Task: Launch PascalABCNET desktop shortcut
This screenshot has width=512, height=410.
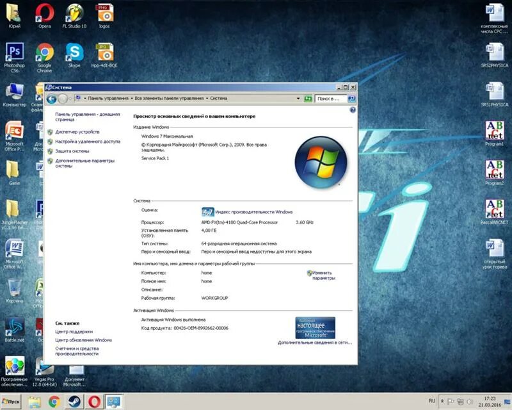Action: coord(494,212)
